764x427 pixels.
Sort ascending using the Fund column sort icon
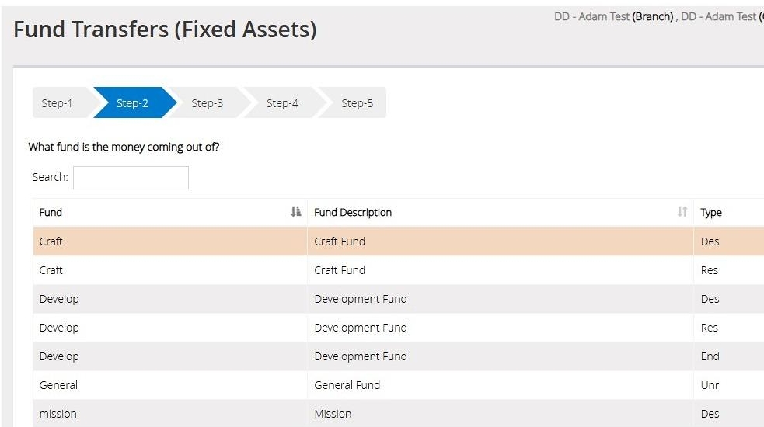(295, 212)
